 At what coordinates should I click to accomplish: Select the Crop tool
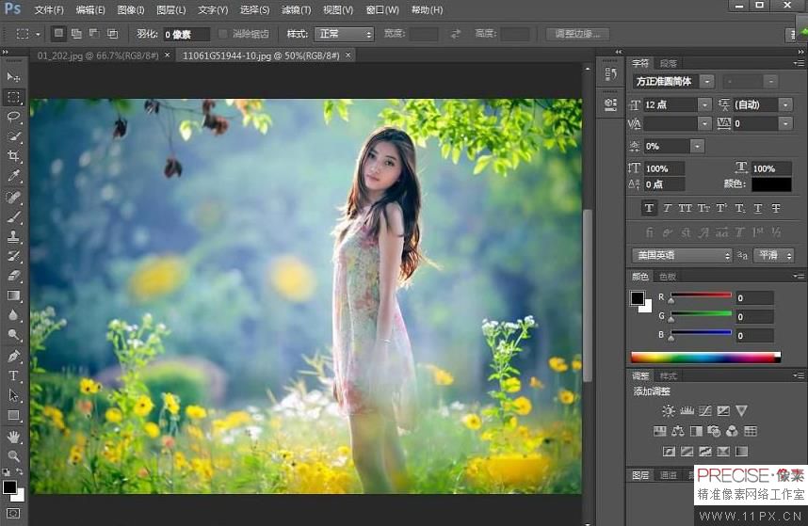(13, 156)
